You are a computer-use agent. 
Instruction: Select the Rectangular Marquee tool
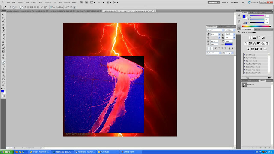[3, 18]
